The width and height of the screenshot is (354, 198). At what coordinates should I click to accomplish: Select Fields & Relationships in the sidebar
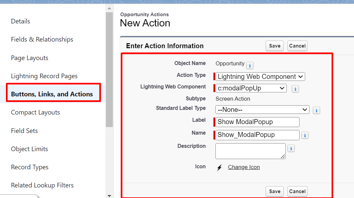tap(42, 39)
